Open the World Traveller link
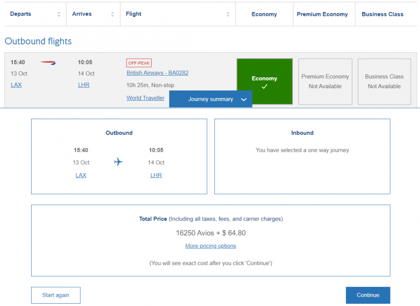Image resolution: width=420 pixels, height=306 pixels. point(145,98)
